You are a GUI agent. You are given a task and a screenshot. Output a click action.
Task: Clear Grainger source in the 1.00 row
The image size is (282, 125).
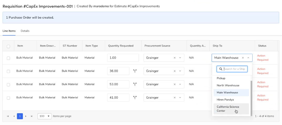click(174, 58)
